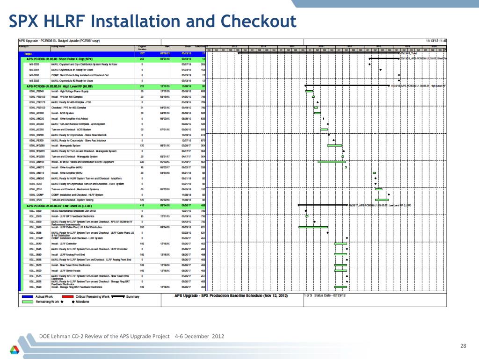Click activity 'AVAIL: Cryomodule #2 Ready for Users'

[72, 80]
